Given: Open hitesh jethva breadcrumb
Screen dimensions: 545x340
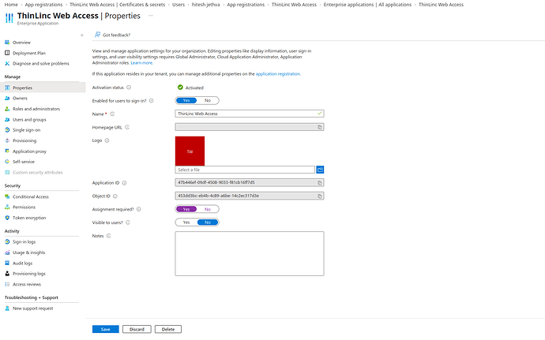Looking at the screenshot, I should coord(206,5).
